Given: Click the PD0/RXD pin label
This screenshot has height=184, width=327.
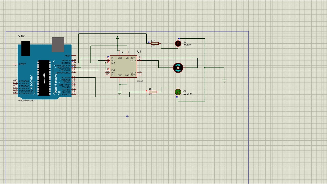Looking at the screenshot, I should [x=66, y=95].
